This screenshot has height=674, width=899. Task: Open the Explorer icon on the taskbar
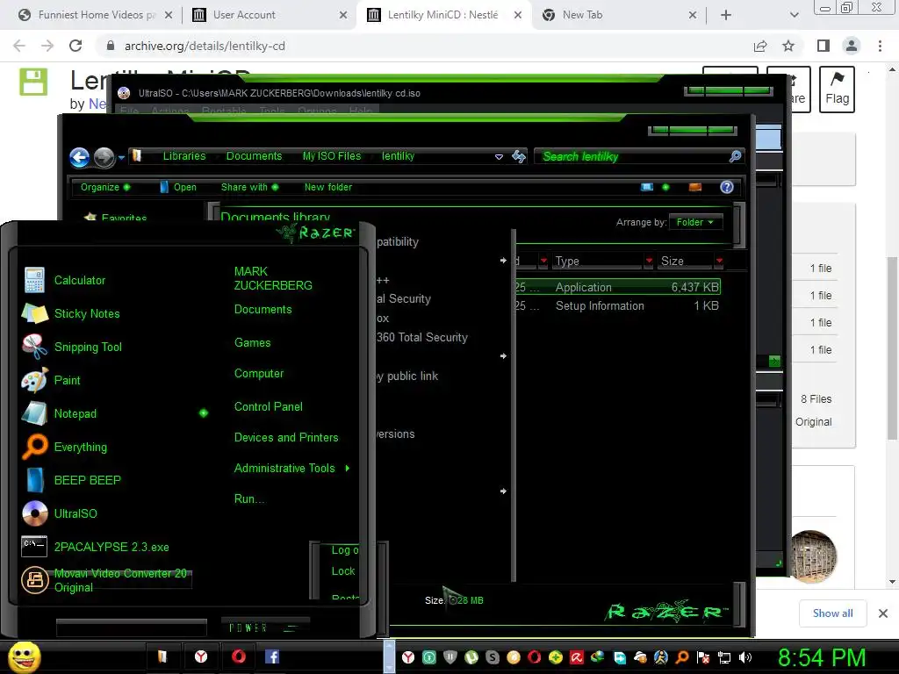coord(162,656)
